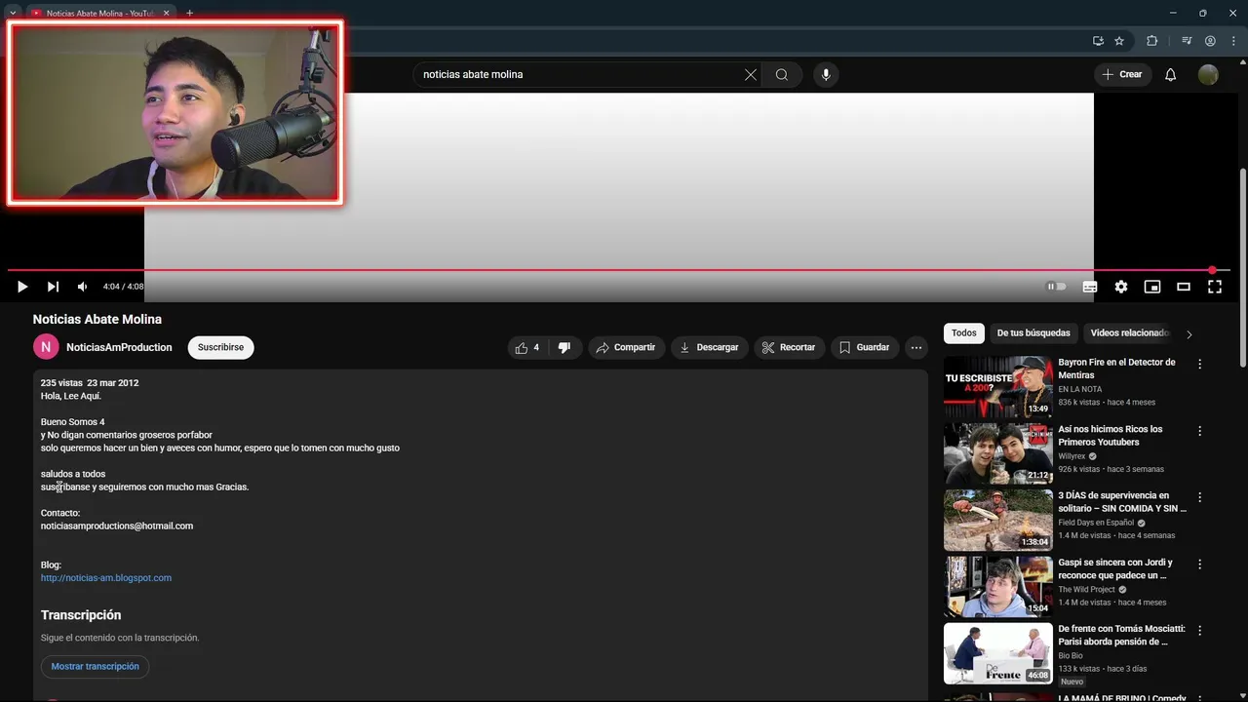Click Mostrar transcripción button
The height and width of the screenshot is (702, 1248).
[95, 666]
